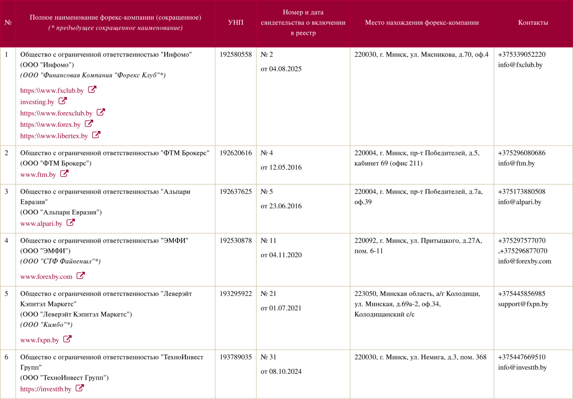
Task: Click external-link icon beside investing.by
Action: (63, 101)
